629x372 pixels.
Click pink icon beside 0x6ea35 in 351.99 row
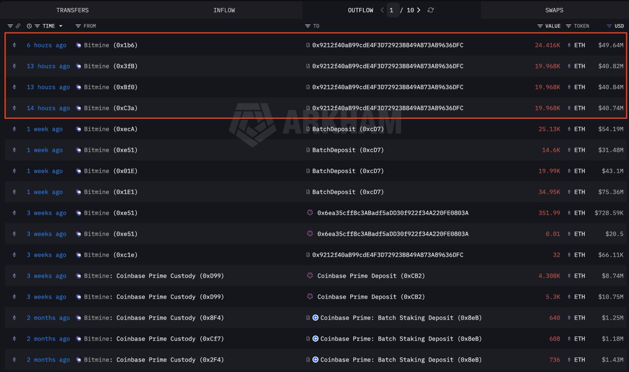pyautogui.click(x=309, y=213)
